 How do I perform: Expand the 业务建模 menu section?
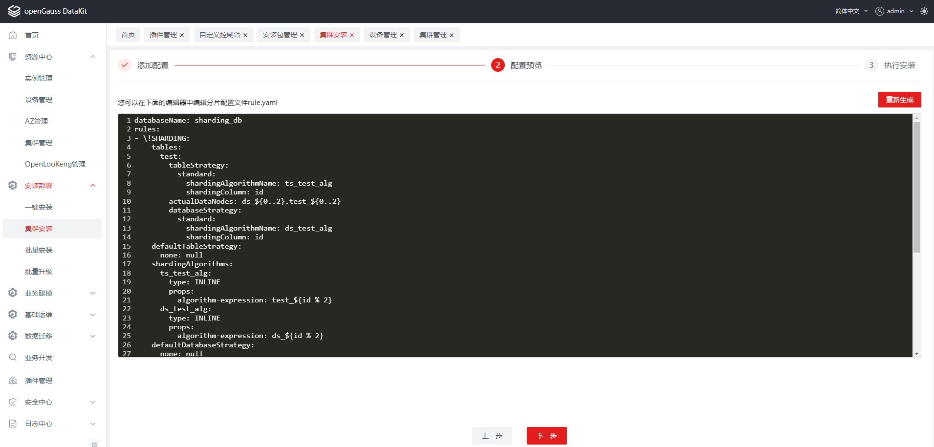pyautogui.click(x=93, y=293)
